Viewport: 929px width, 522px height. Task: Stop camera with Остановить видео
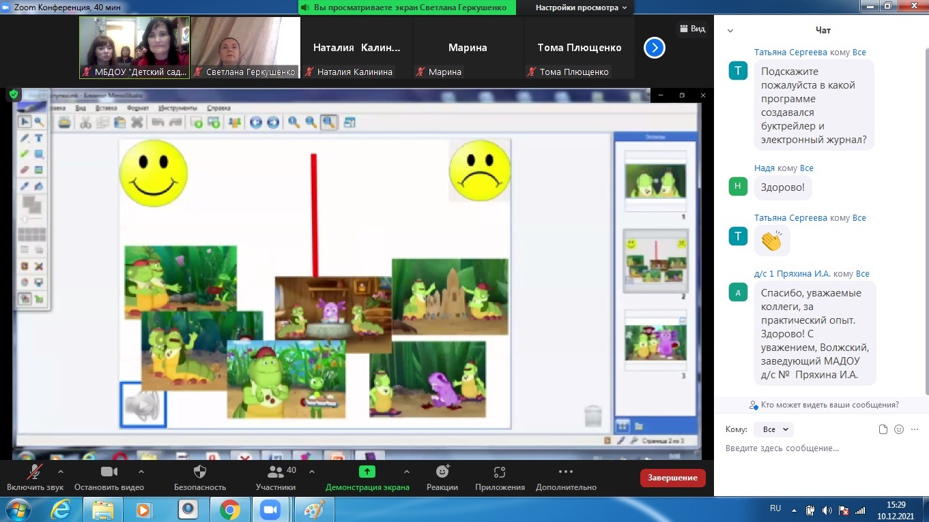pos(109,477)
